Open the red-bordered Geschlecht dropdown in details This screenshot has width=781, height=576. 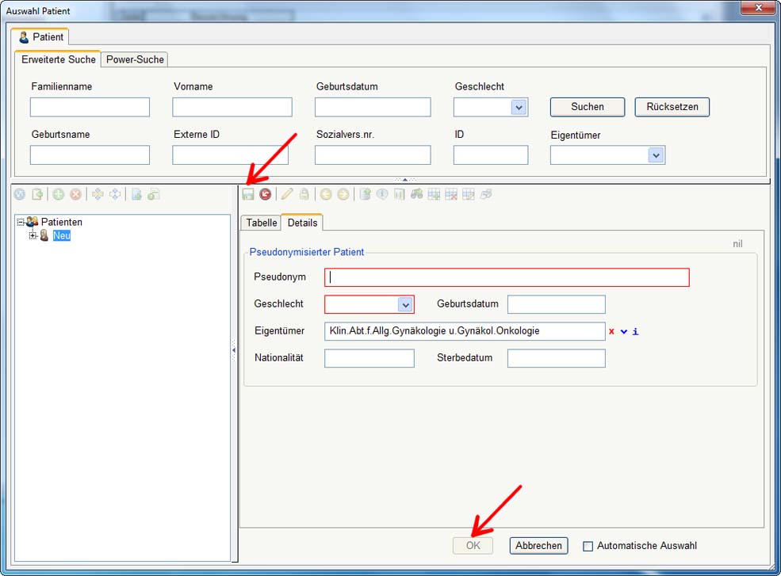(x=405, y=304)
